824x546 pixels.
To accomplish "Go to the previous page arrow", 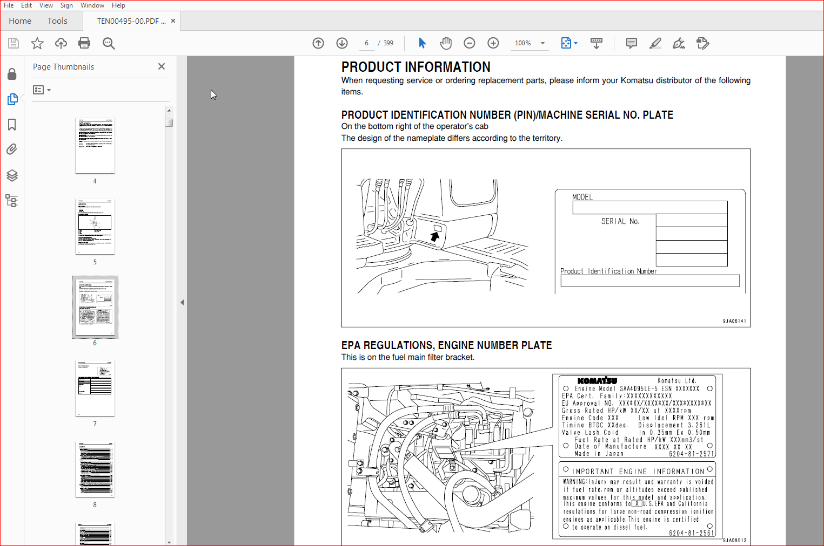I will click(318, 43).
